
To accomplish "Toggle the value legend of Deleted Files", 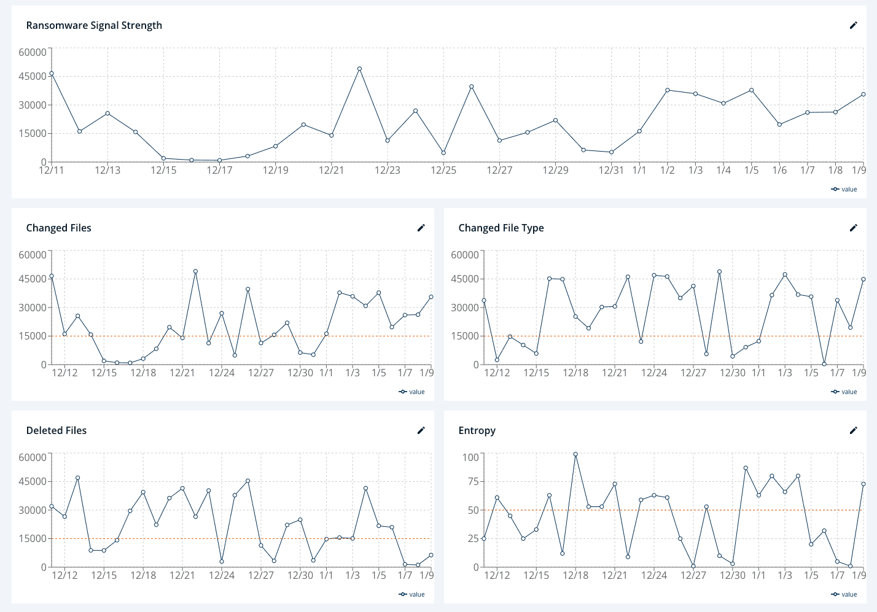I will click(x=411, y=594).
